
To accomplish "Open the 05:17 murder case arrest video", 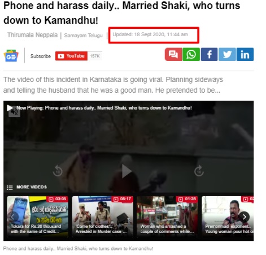I will point(103,217).
